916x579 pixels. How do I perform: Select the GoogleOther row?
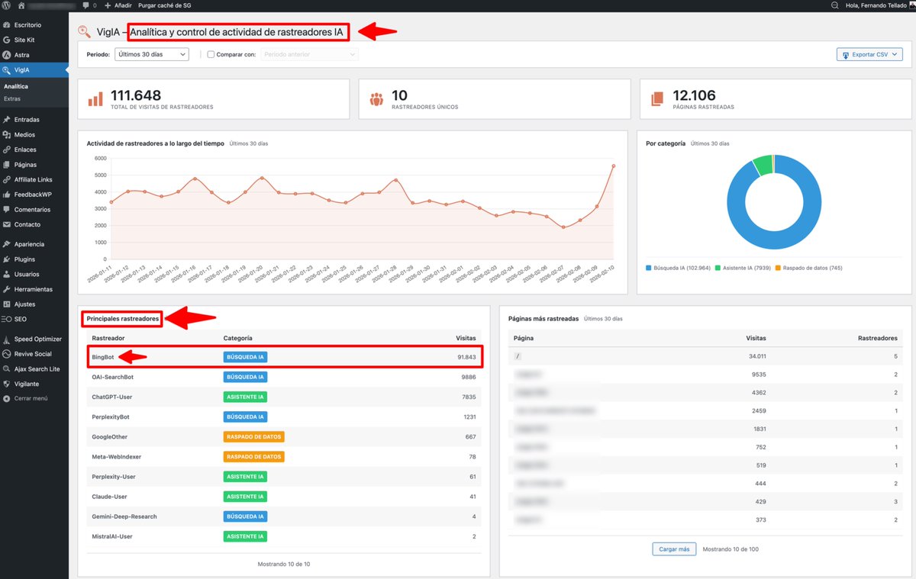tap(284, 436)
